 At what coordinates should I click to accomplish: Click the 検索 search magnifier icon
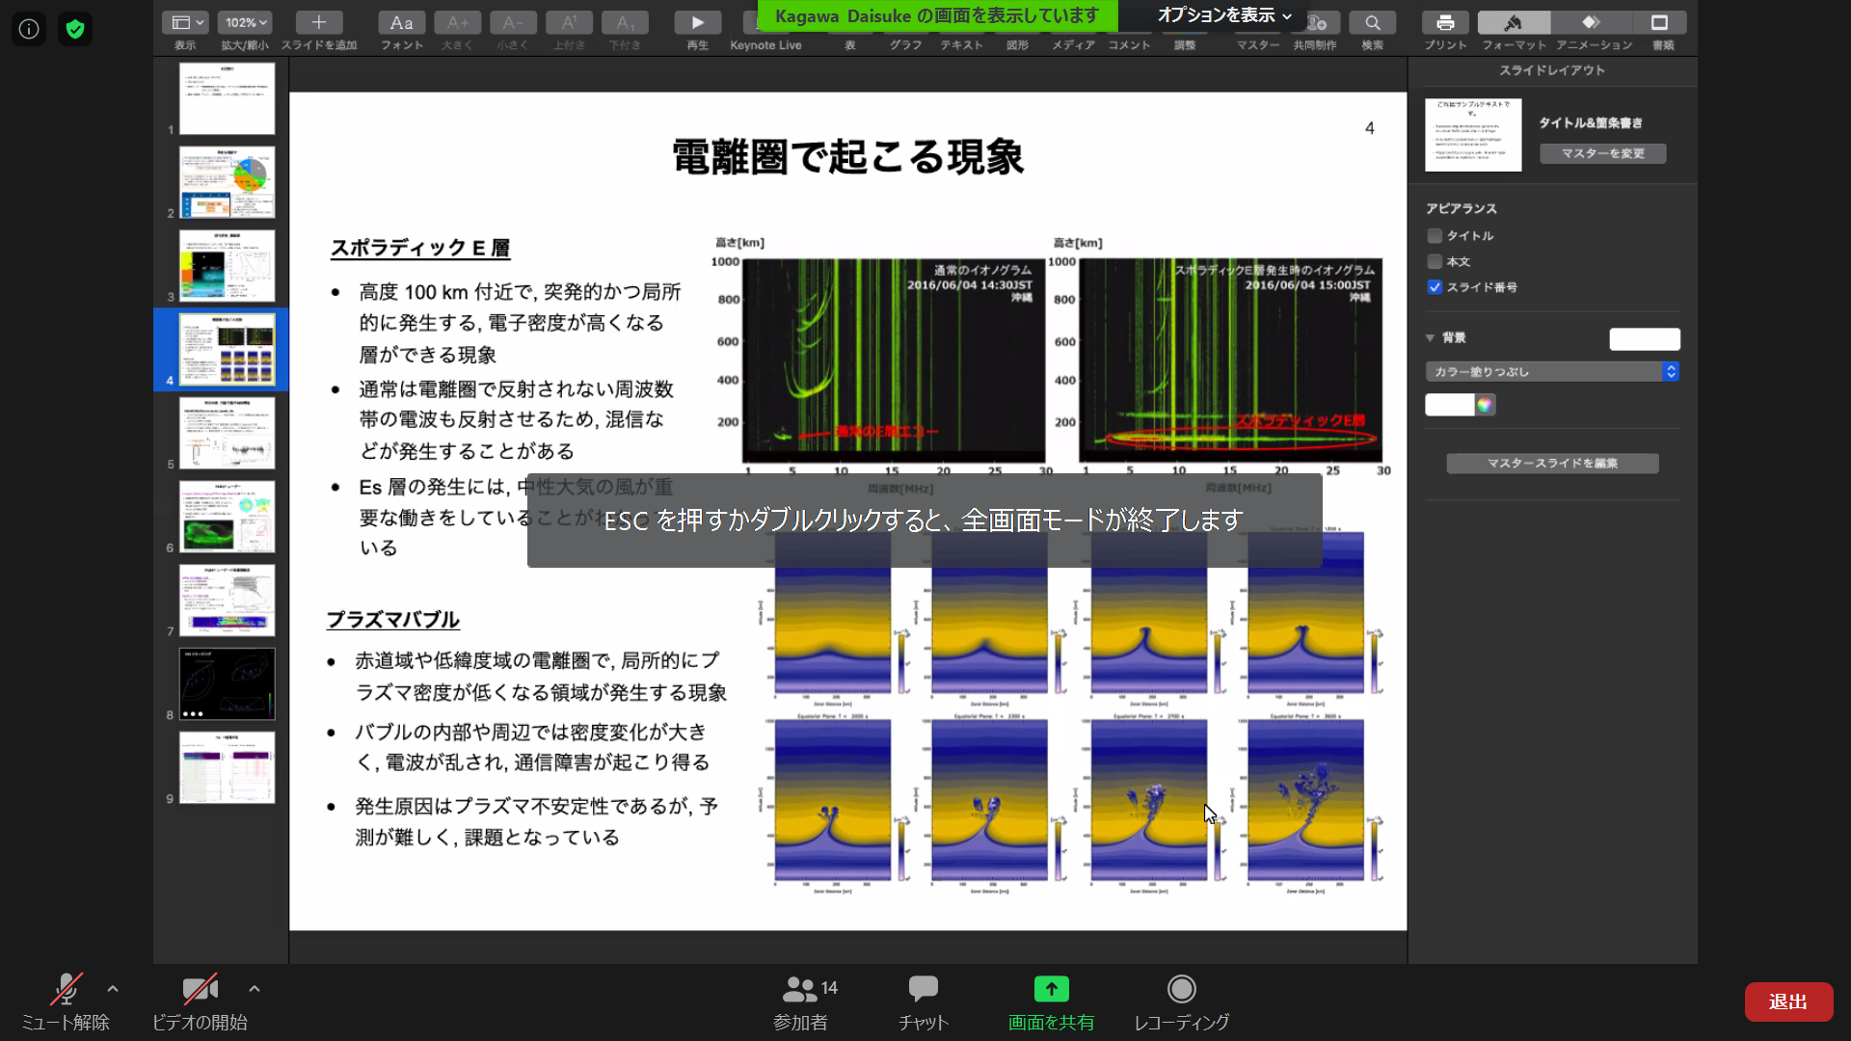[1373, 22]
